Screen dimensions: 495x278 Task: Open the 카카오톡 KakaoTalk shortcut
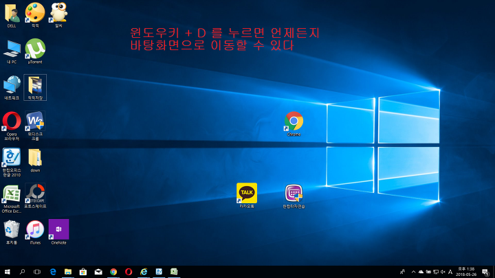click(247, 196)
